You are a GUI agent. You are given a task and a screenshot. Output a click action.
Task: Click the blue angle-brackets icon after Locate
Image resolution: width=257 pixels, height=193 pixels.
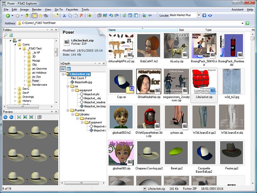[x=210, y=16]
